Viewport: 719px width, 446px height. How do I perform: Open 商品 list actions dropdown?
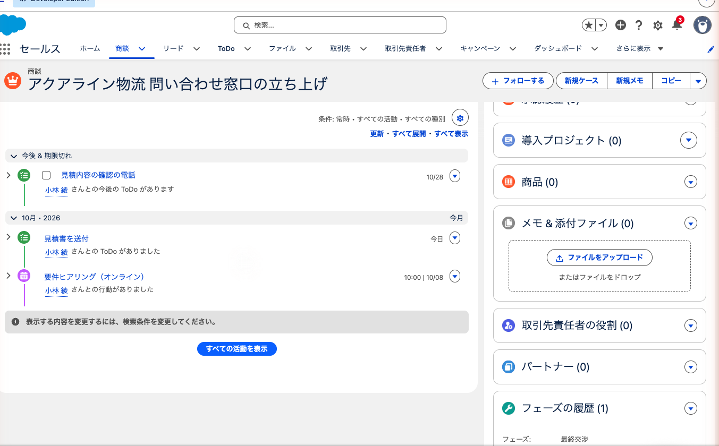(x=691, y=182)
